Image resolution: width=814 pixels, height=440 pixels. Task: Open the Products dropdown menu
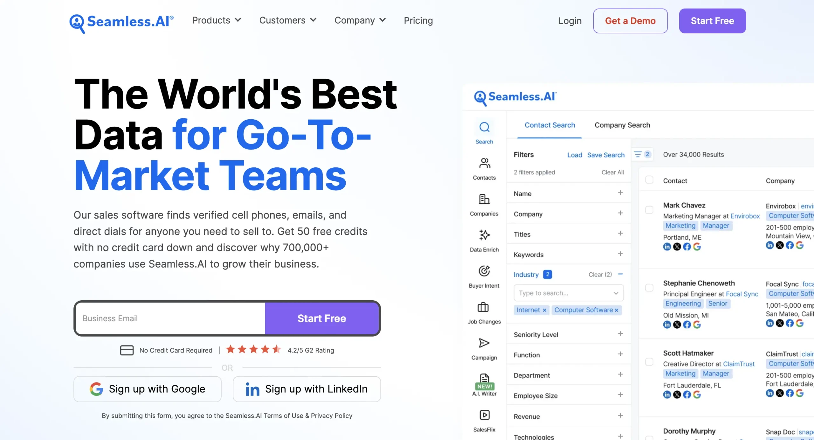pos(217,20)
